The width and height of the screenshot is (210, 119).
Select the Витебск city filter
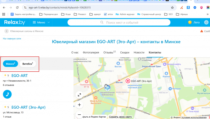(x=28, y=64)
